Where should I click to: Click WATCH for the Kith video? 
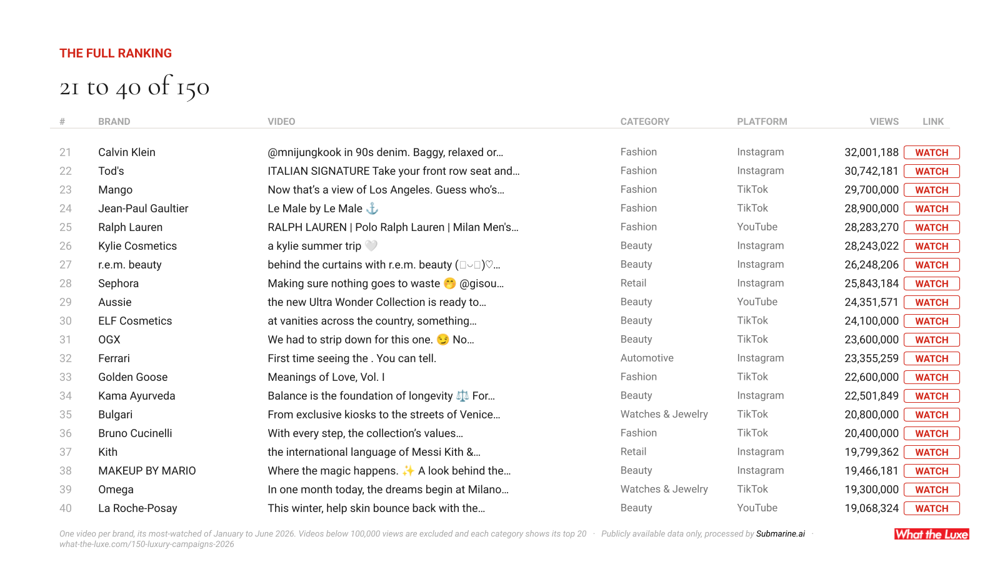pos(931,452)
